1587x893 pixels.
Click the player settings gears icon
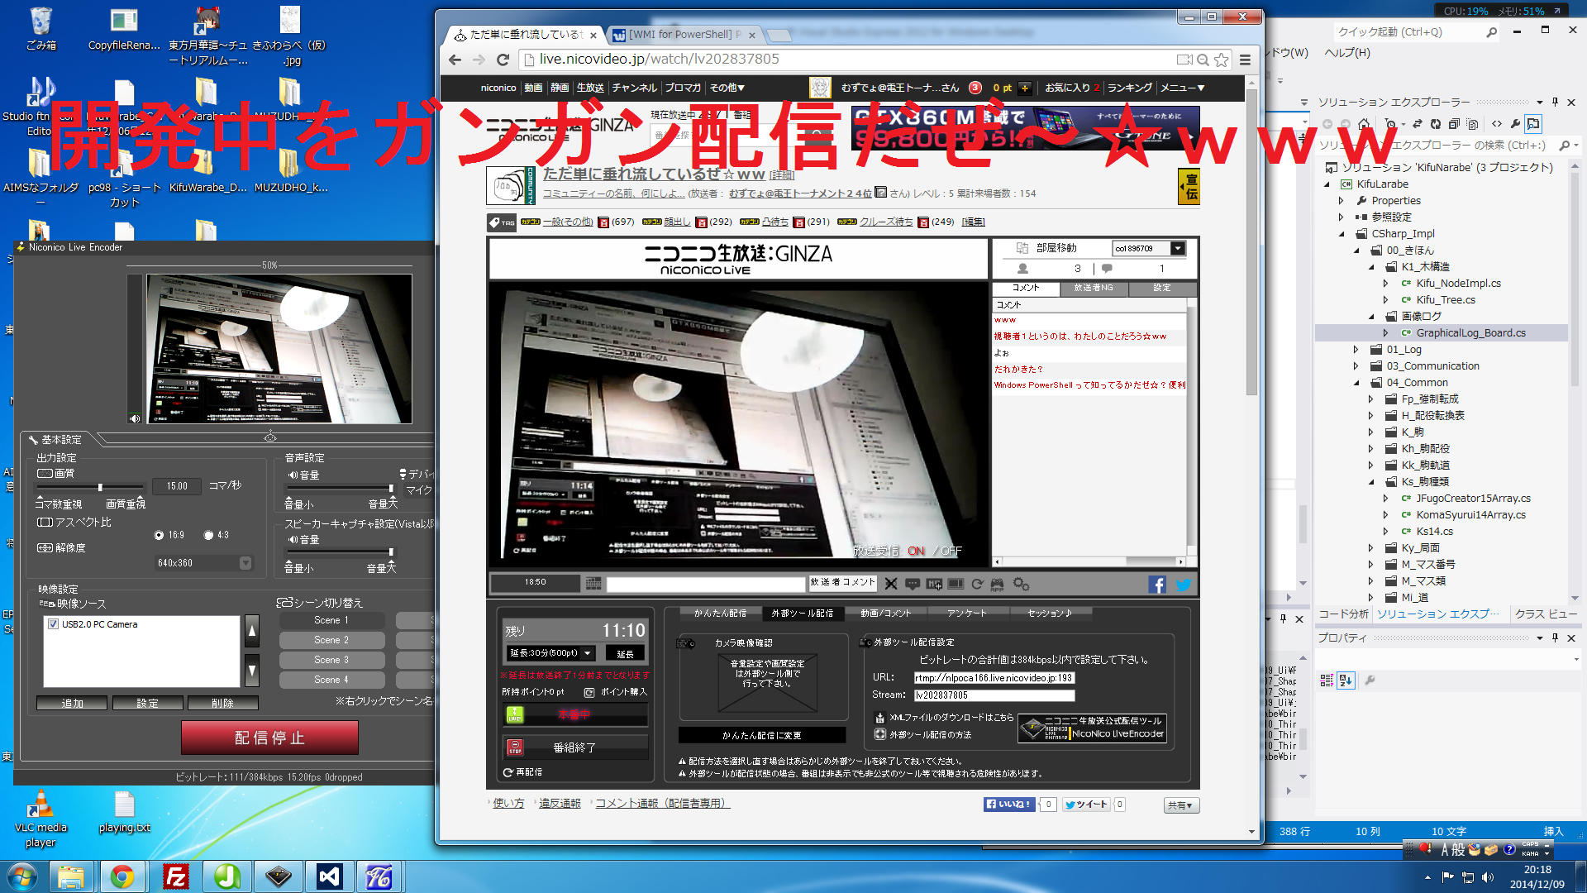(x=1021, y=585)
